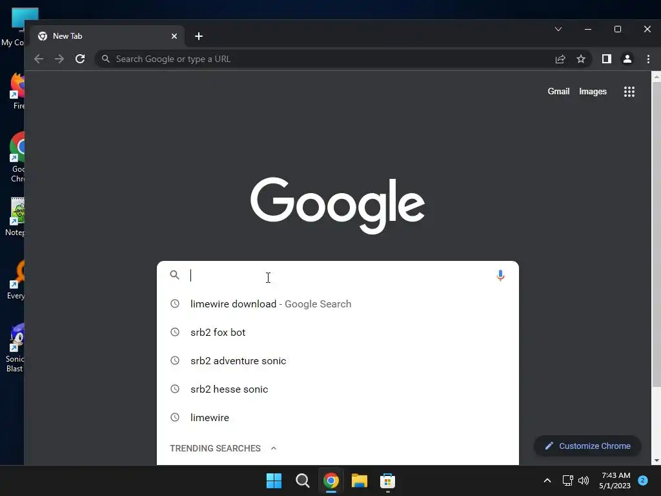Open a new tab with plus button
The width and height of the screenshot is (661, 496).
coord(199,36)
